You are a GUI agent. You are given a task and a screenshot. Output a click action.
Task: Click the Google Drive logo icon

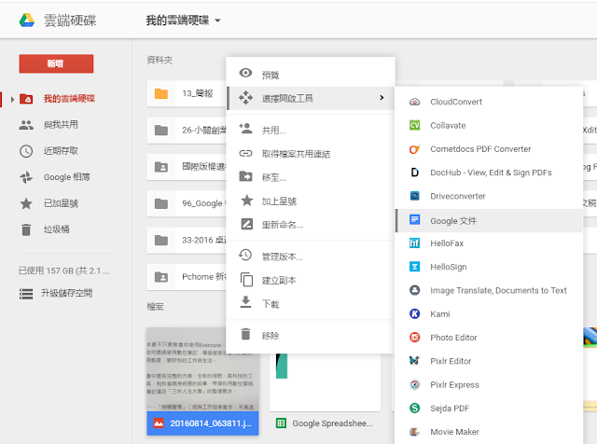pyautogui.click(x=27, y=21)
